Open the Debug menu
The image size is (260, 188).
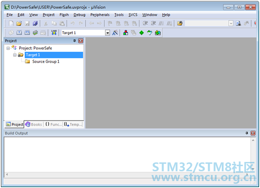click(79, 15)
